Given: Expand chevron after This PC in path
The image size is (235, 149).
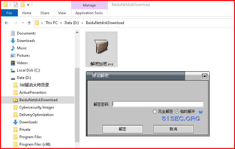Looking at the screenshot, I should [x=61, y=23].
